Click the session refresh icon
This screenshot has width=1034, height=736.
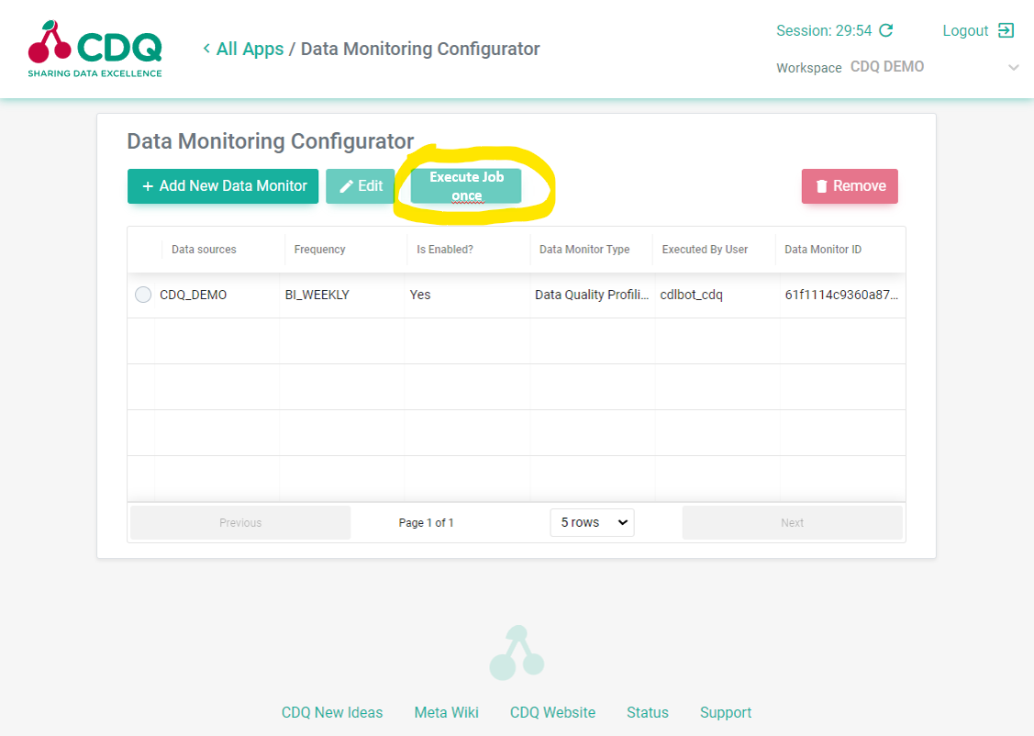(886, 30)
